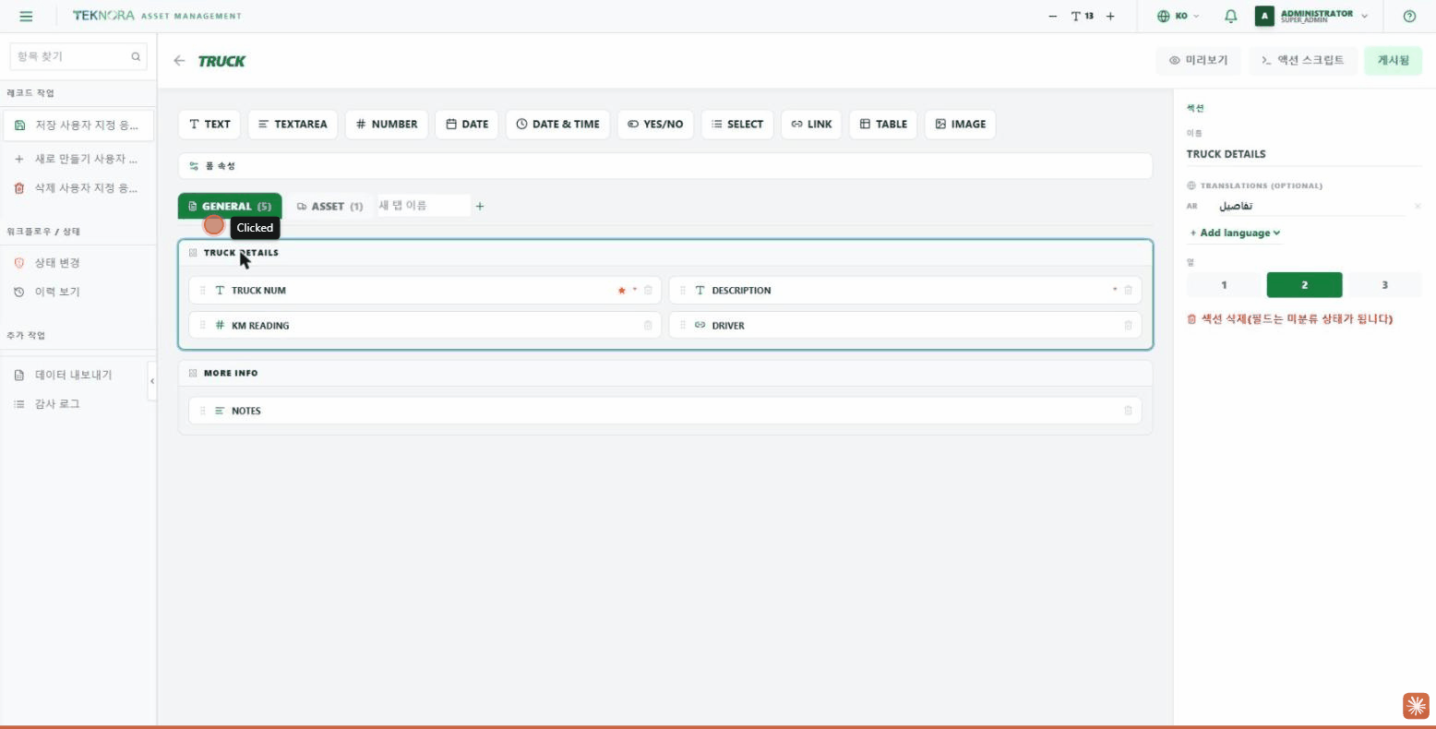Viewport: 1436px width, 729px height.
Task: Select the KM READING field
Action: (425, 325)
